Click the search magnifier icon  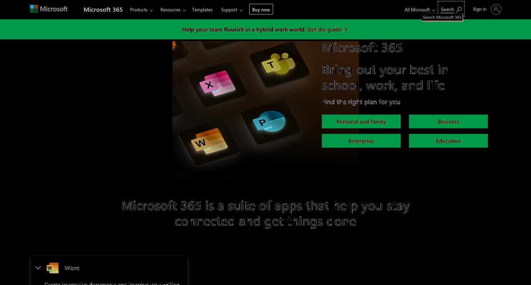coord(459,10)
